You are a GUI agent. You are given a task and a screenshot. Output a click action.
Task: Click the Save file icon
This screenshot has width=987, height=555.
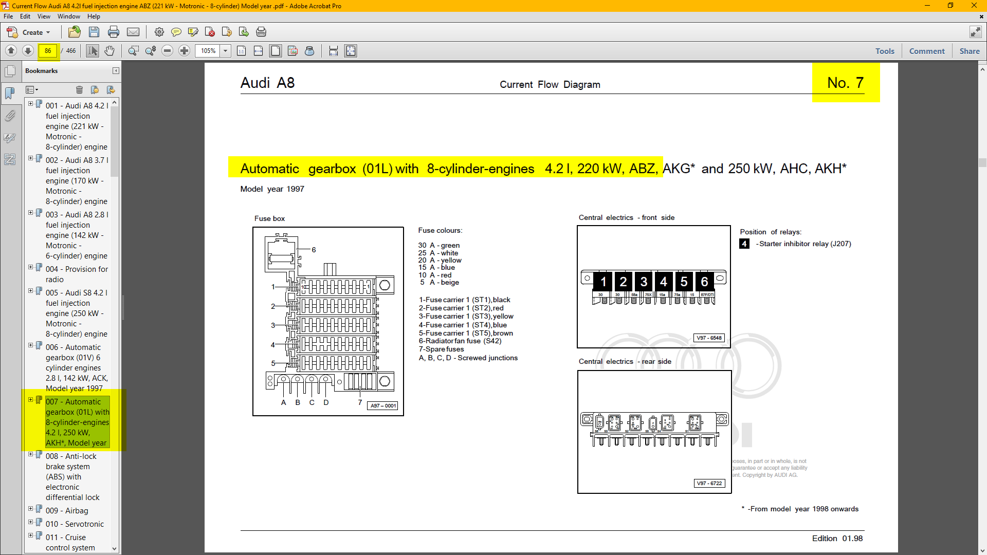[x=94, y=32]
